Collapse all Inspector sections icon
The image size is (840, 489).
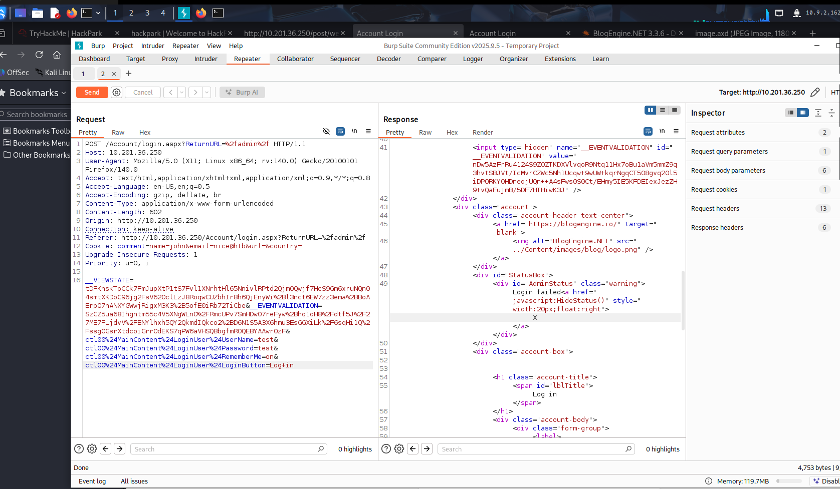(831, 113)
